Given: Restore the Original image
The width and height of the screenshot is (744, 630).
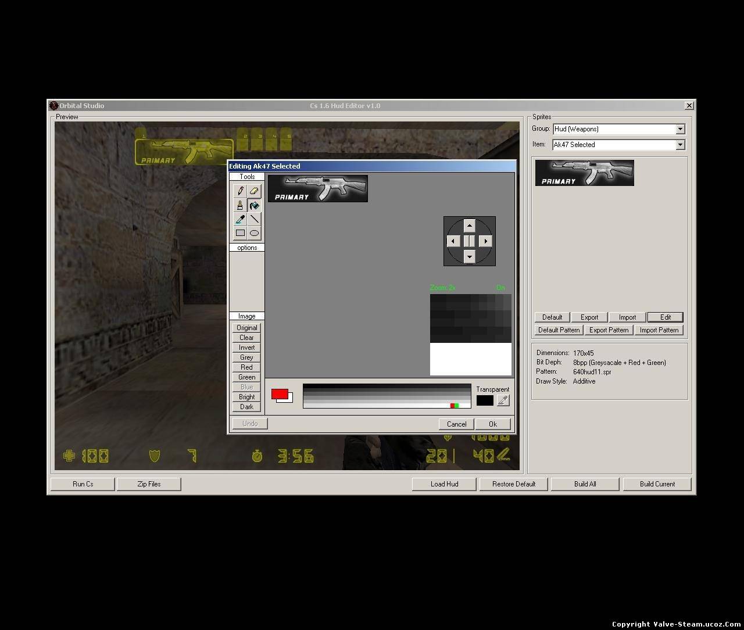Looking at the screenshot, I should [246, 328].
